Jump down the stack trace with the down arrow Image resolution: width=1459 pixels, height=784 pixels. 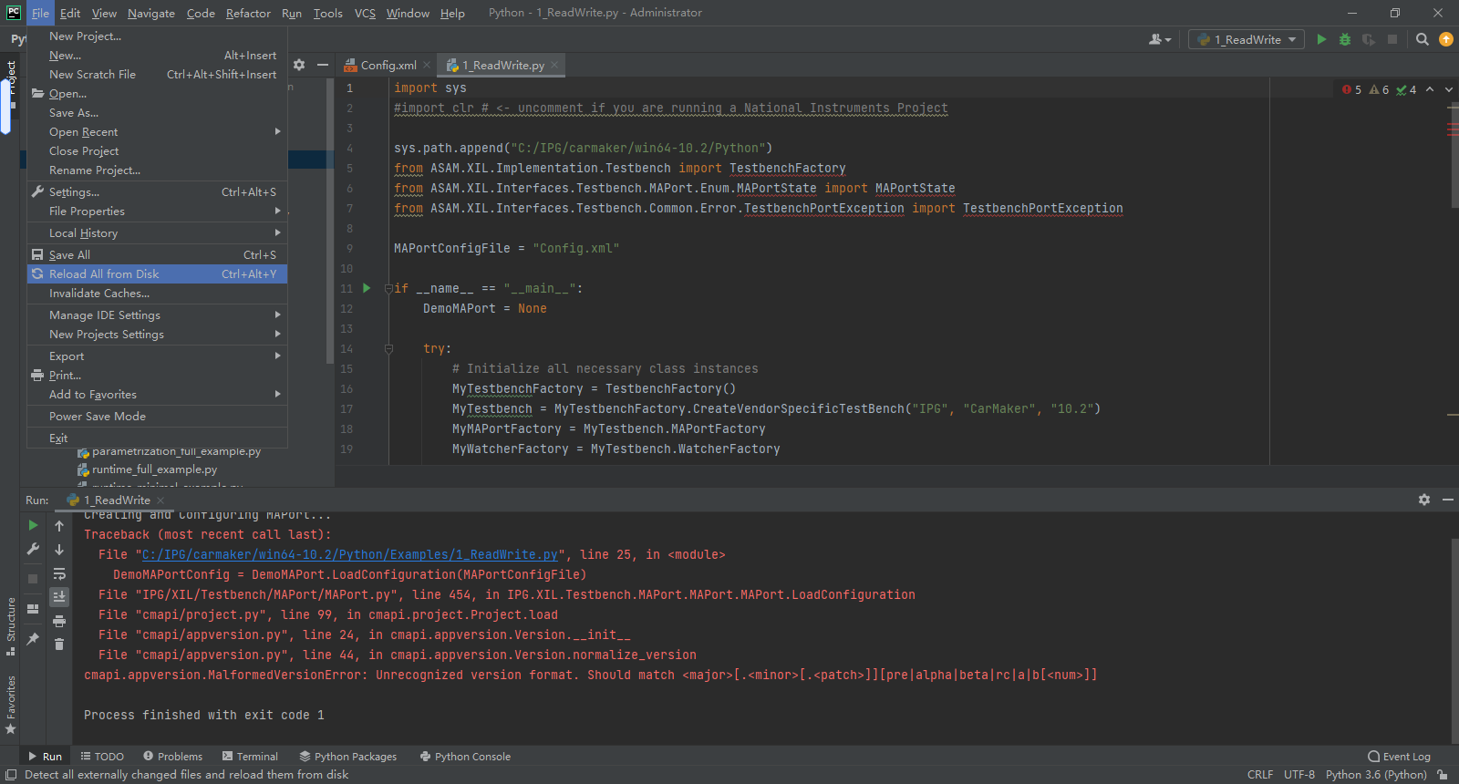point(59,550)
